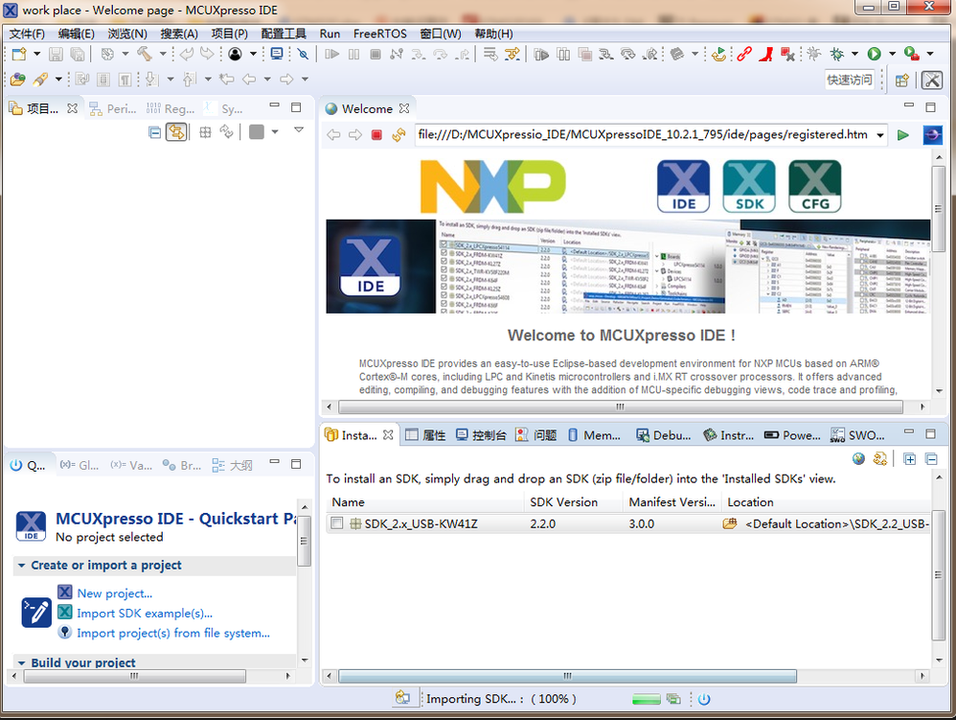Click the Installed SDKs horizontal scrollbar
The width and height of the screenshot is (956, 720).
click(x=567, y=676)
